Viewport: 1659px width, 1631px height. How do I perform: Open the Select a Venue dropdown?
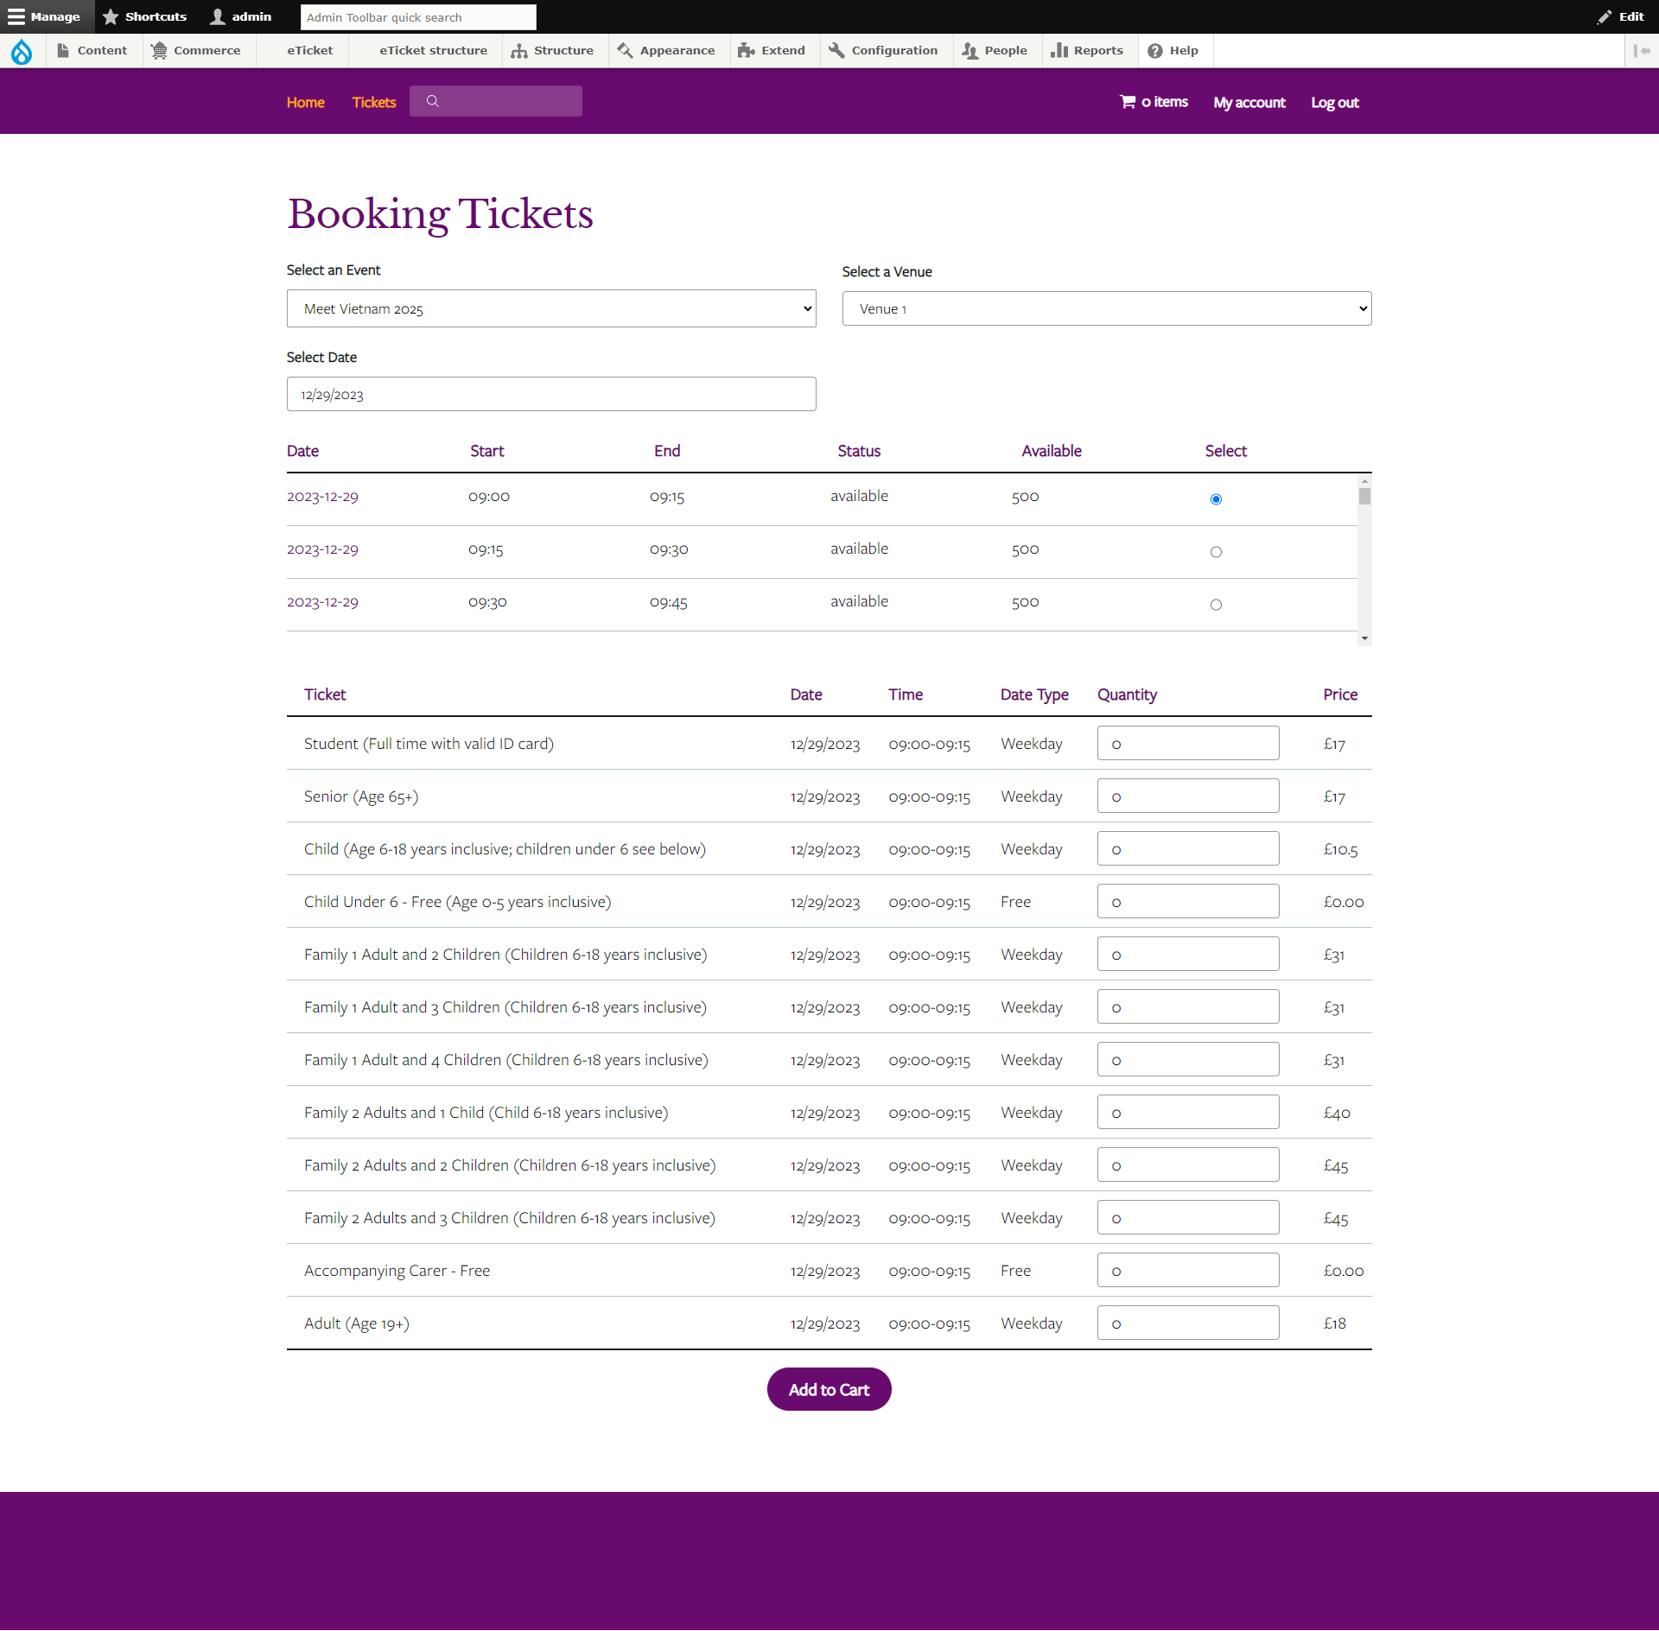pyautogui.click(x=1105, y=308)
